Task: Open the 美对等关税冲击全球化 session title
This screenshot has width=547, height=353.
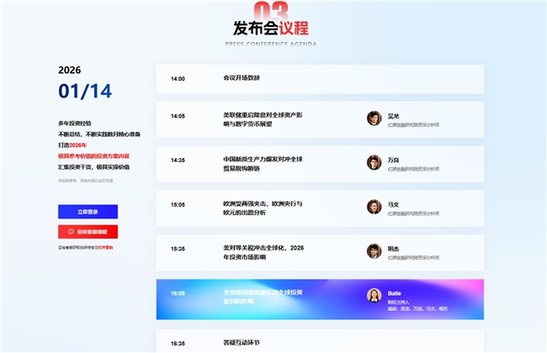Action: pos(263,251)
